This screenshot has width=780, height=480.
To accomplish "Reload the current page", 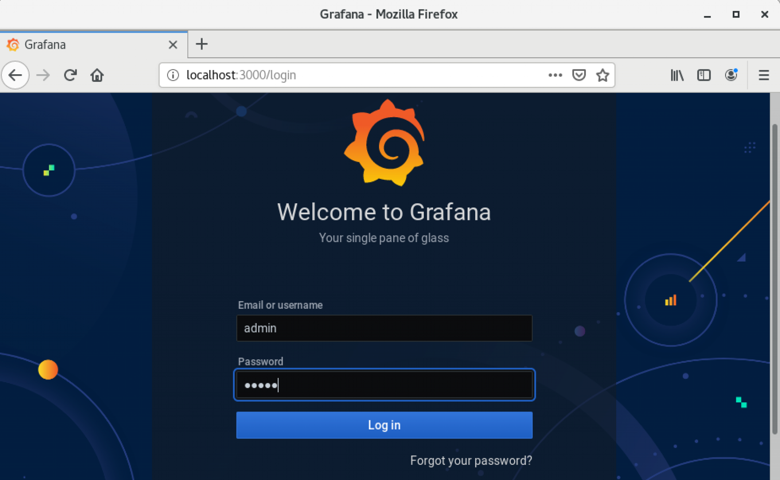I will click(x=70, y=75).
